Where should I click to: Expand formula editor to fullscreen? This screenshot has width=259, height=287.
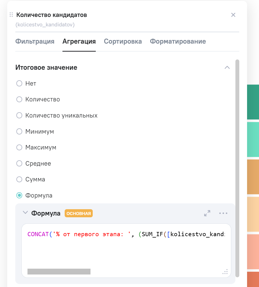tap(207, 213)
